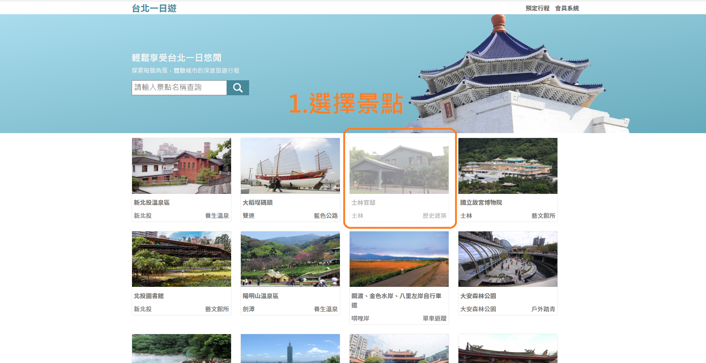Click 藝文館所 on 北投圖書館 card
Screen dimensions: 706x363
(x=217, y=309)
